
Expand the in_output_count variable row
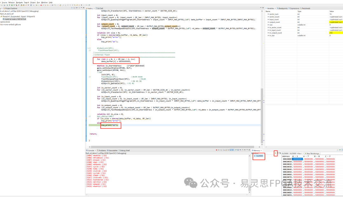point(268,33)
